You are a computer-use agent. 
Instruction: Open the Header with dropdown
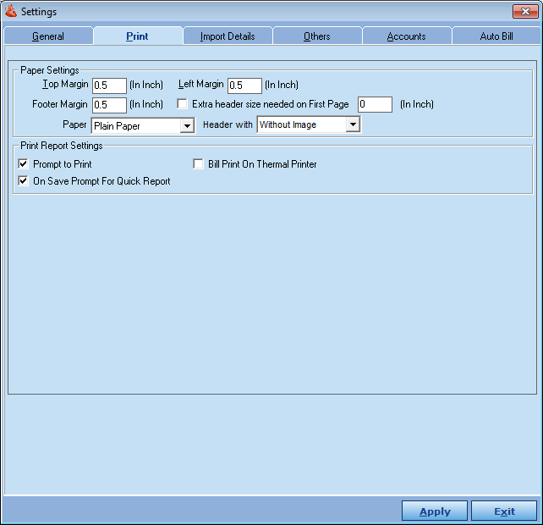[x=353, y=125]
